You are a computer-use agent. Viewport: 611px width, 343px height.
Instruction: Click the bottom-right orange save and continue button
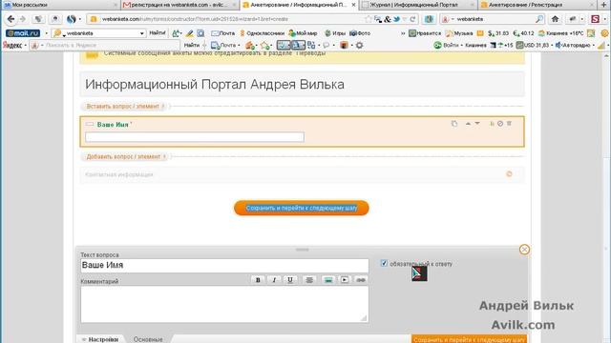[x=469, y=339]
